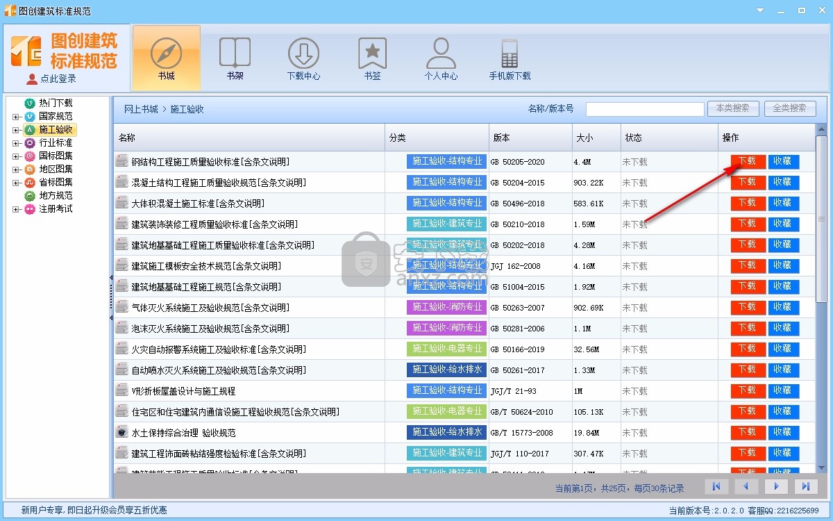Screen dimensions: 833x521
Task: Click 下载 for 自动喷水灭火系统施工及验收规范
Action: tap(748, 370)
